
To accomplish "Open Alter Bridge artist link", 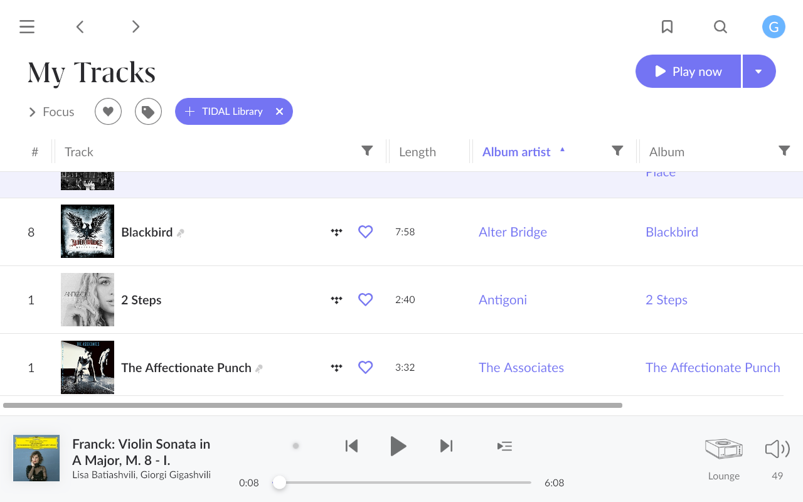I will [x=513, y=232].
